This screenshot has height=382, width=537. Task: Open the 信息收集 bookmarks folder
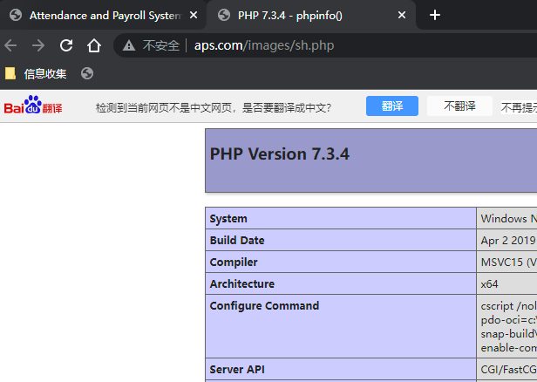point(36,73)
